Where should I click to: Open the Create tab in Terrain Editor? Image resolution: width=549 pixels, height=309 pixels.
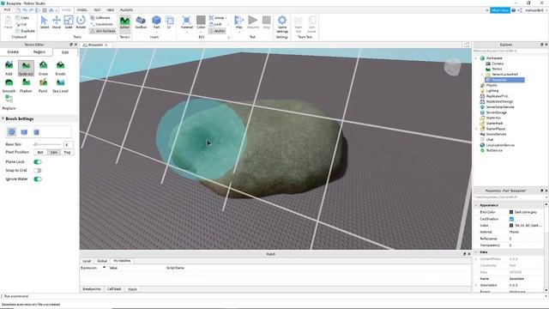[13, 51]
